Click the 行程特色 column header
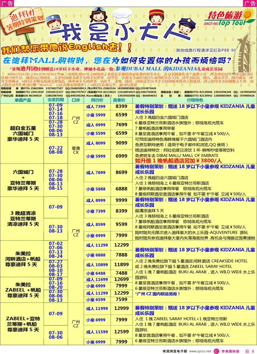 click(x=195, y=100)
